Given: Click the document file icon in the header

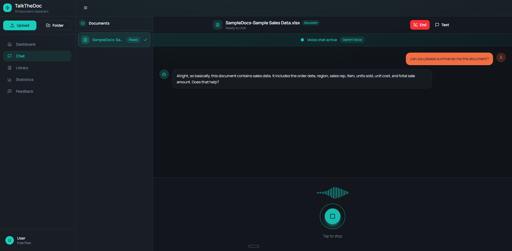Looking at the screenshot, I should [218, 25].
